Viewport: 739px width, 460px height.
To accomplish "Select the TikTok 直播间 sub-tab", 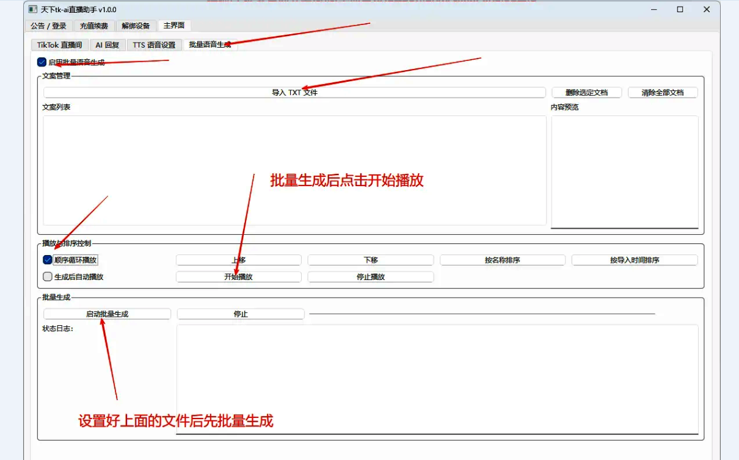I will pos(59,45).
